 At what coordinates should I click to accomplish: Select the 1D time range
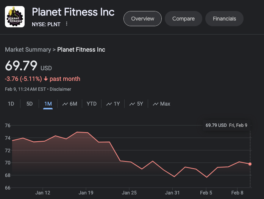11,104
